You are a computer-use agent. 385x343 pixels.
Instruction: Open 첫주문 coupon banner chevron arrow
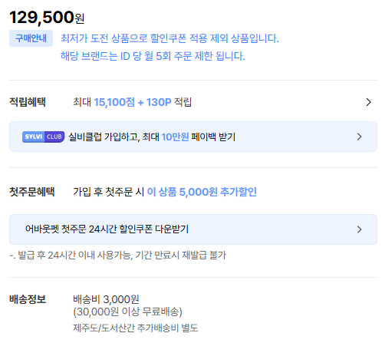360,229
